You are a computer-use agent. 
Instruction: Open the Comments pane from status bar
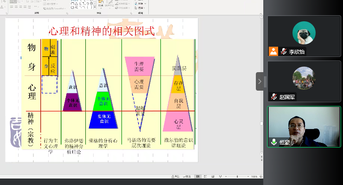(x=187, y=176)
